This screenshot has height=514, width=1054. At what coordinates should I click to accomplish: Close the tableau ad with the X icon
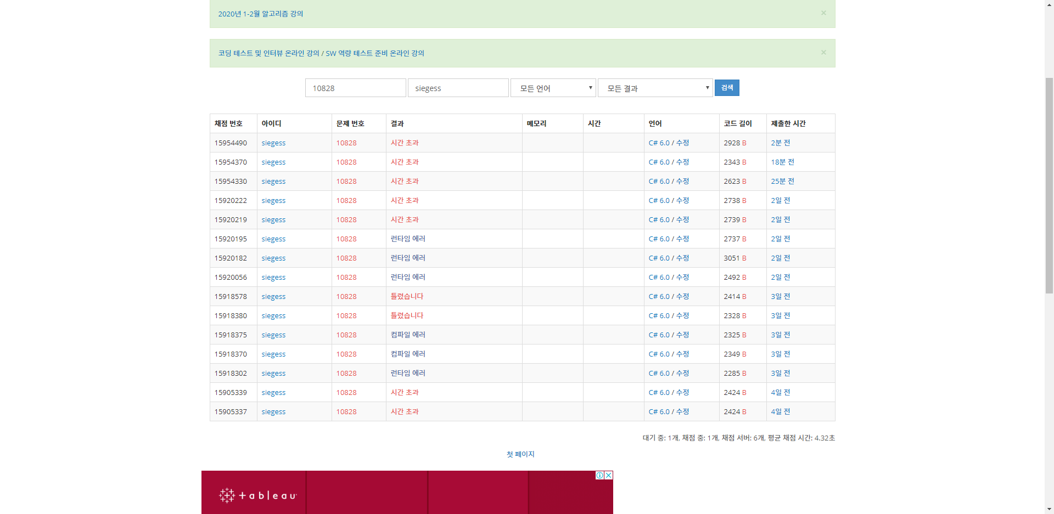coord(609,475)
